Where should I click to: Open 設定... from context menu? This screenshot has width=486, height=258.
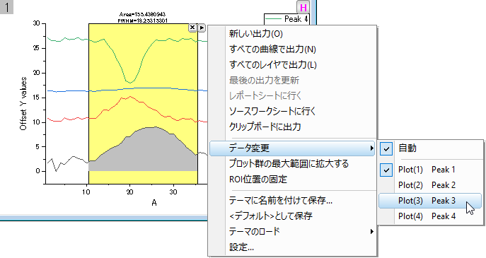tap(293, 247)
